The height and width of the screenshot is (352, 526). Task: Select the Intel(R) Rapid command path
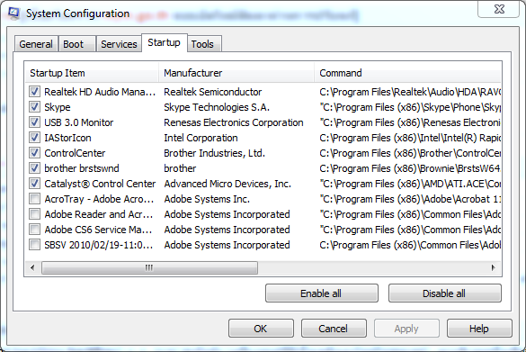click(x=410, y=138)
